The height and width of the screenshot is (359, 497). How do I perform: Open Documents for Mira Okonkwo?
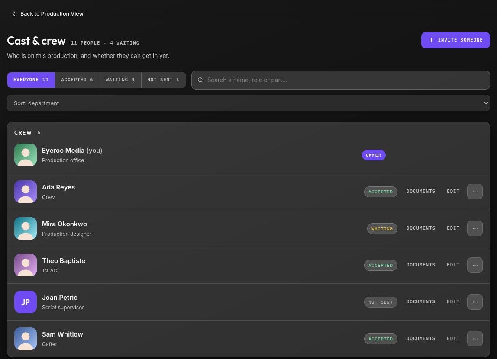(x=421, y=228)
